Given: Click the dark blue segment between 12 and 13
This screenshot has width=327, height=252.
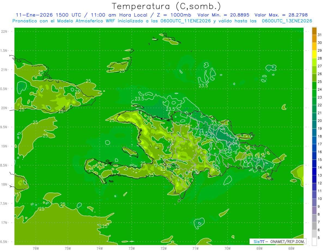Looking at the screenshot, I should [314, 179].
